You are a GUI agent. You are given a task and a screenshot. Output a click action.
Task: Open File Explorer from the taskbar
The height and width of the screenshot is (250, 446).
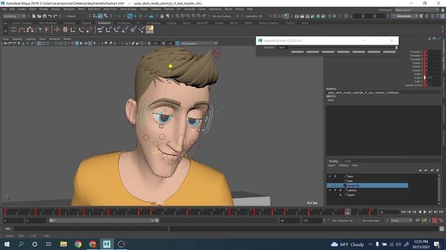(x=63, y=244)
